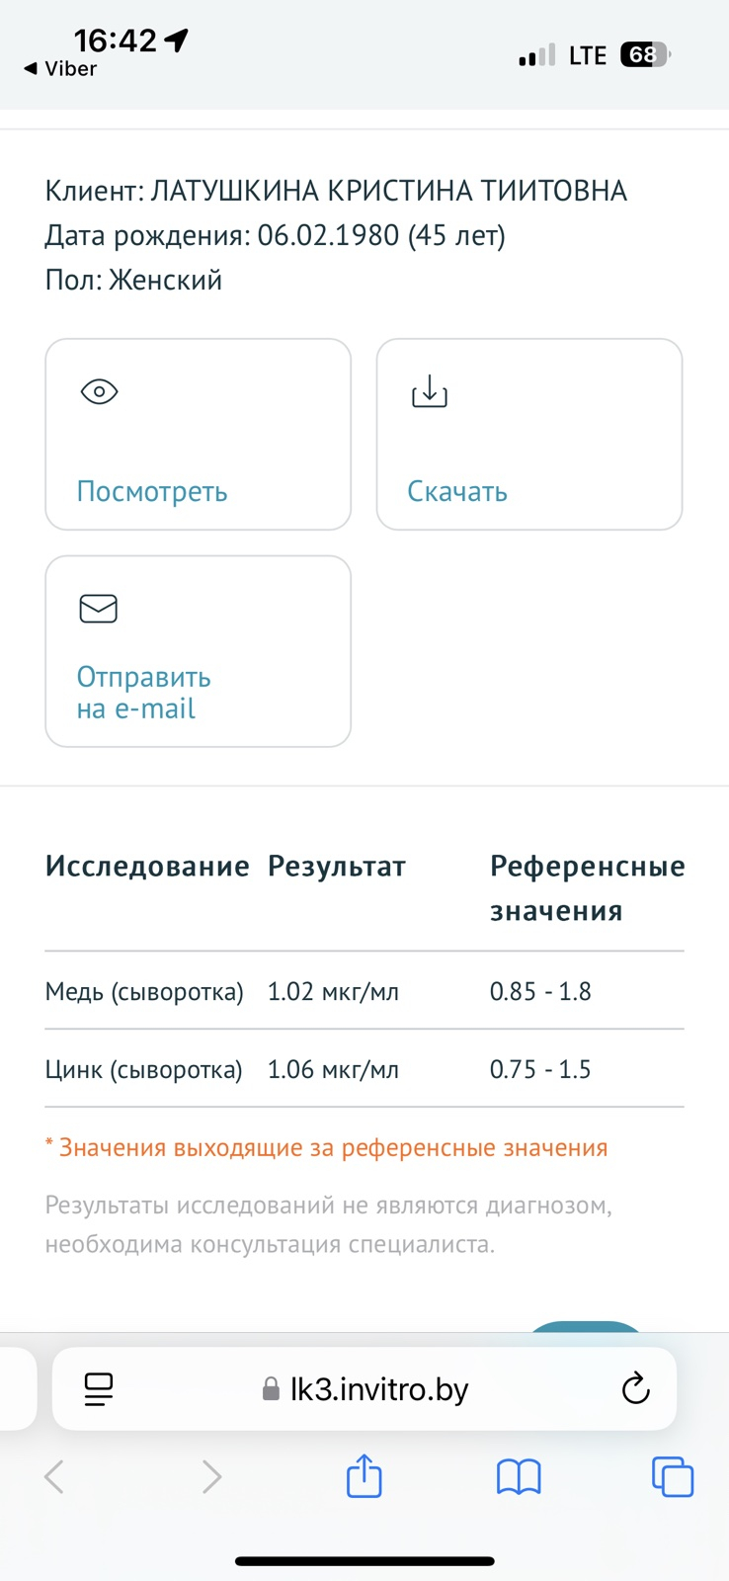Tap the lk3.invitro.by address field
The width and height of the screenshot is (729, 1581).
pyautogui.click(x=379, y=1389)
